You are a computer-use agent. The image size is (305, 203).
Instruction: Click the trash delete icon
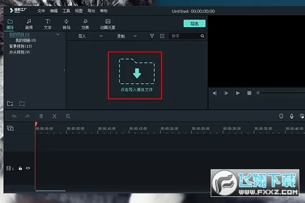click(41, 116)
